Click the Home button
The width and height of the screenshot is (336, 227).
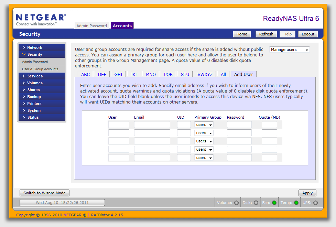point(242,34)
